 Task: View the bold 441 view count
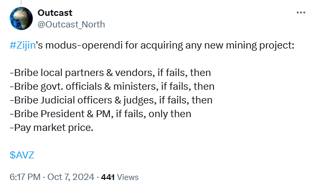[x=108, y=177]
